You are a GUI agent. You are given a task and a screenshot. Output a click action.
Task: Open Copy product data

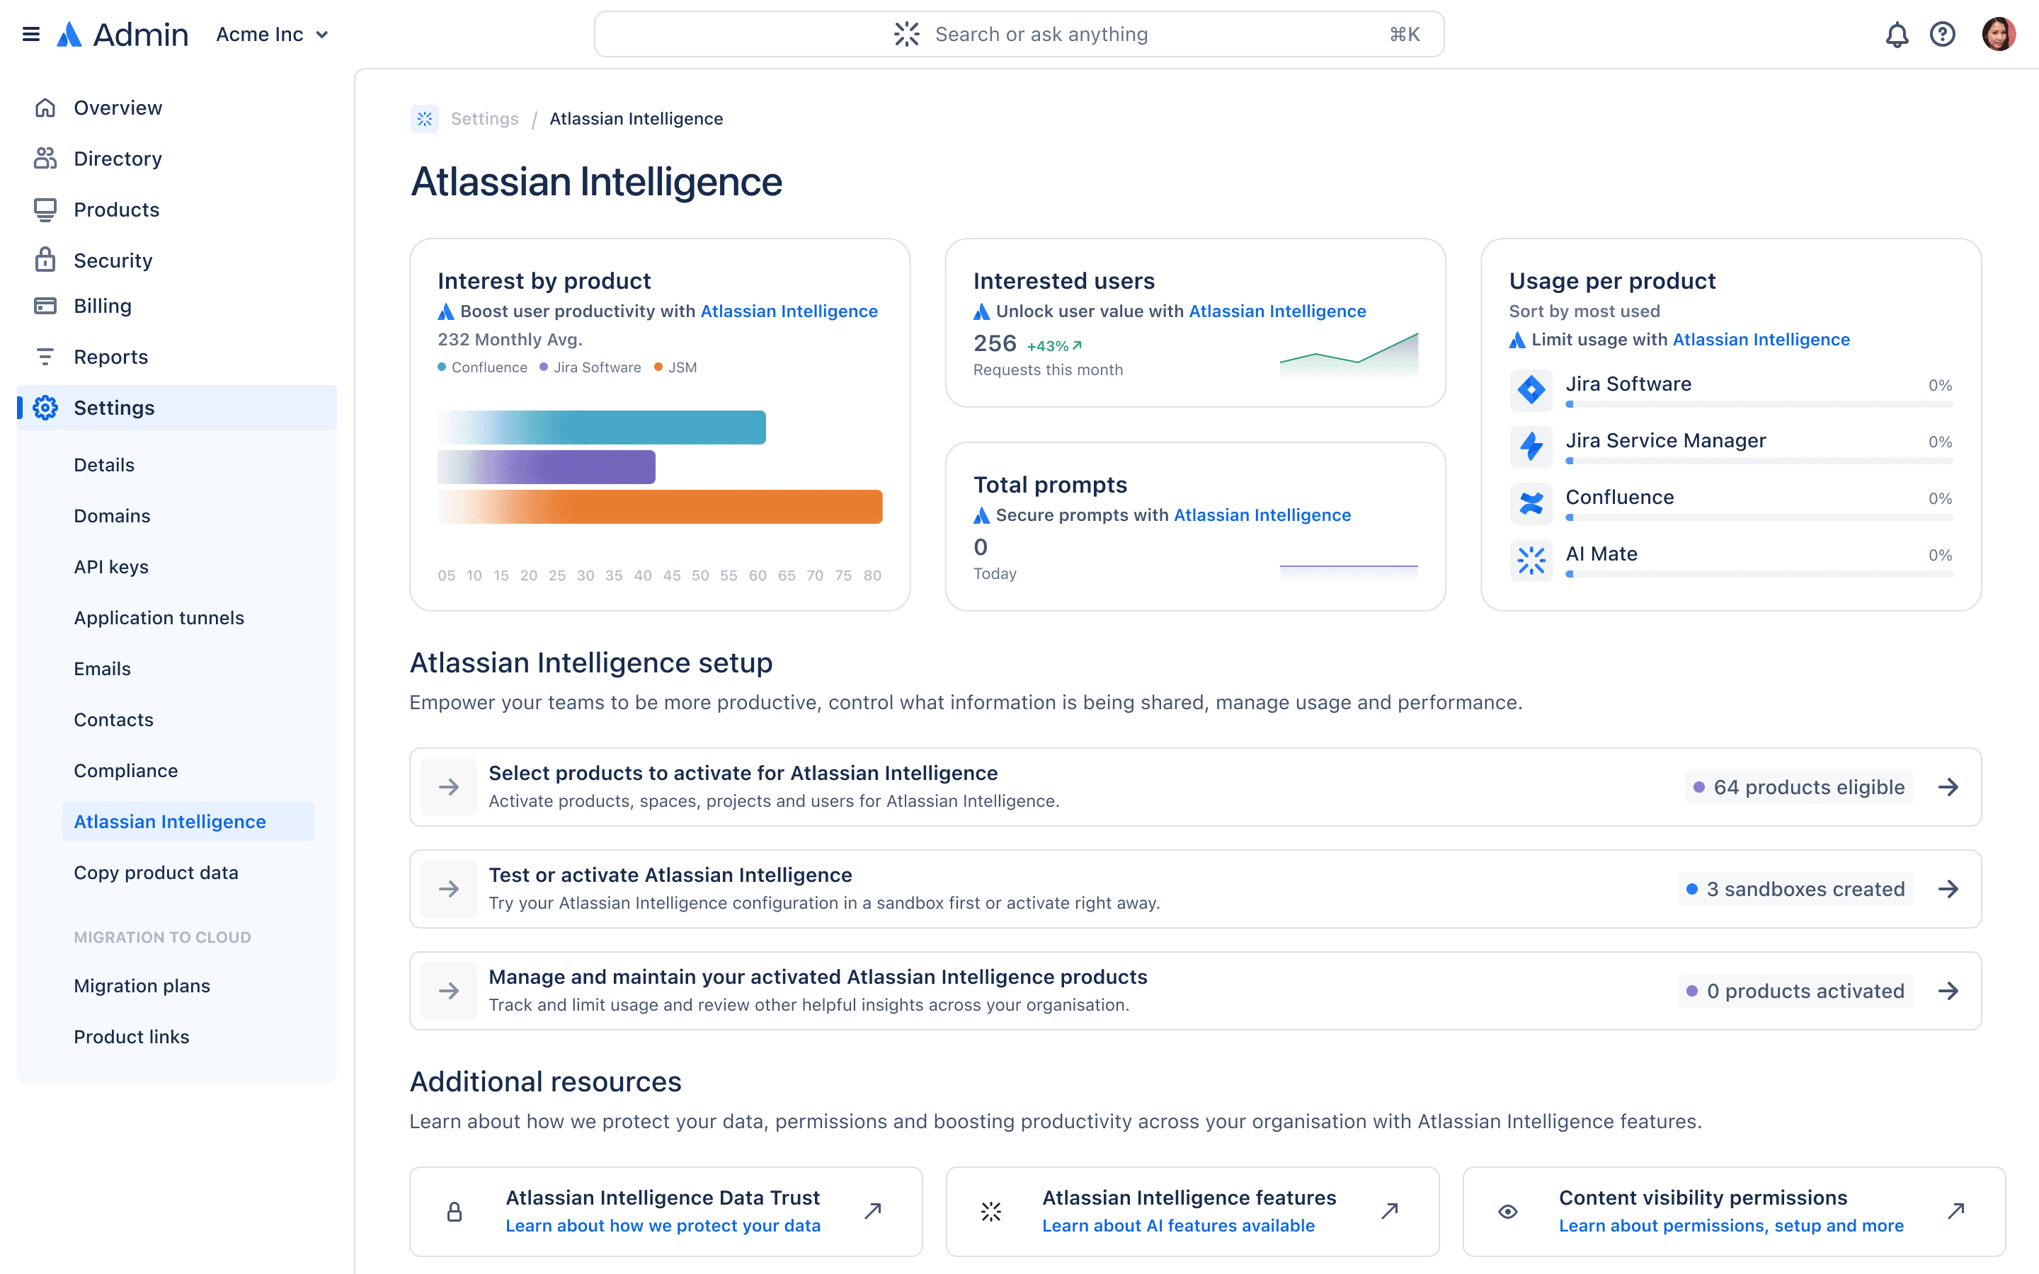156,873
